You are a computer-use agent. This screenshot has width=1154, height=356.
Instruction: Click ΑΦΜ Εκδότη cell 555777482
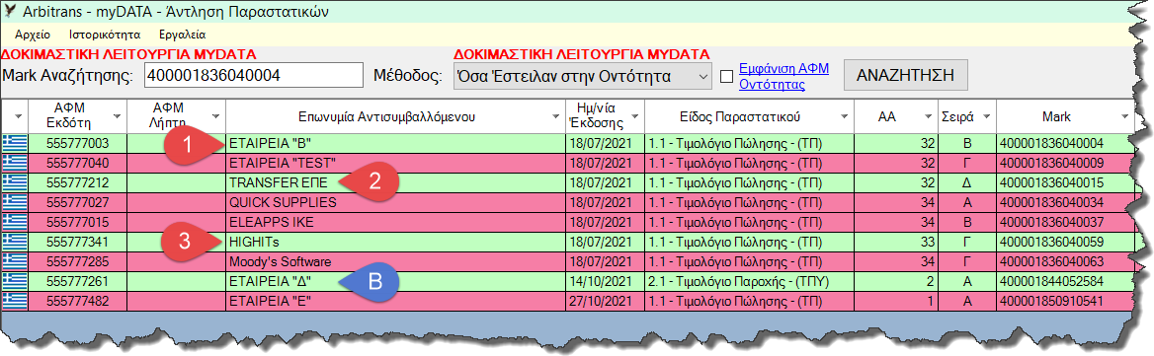pos(77,301)
